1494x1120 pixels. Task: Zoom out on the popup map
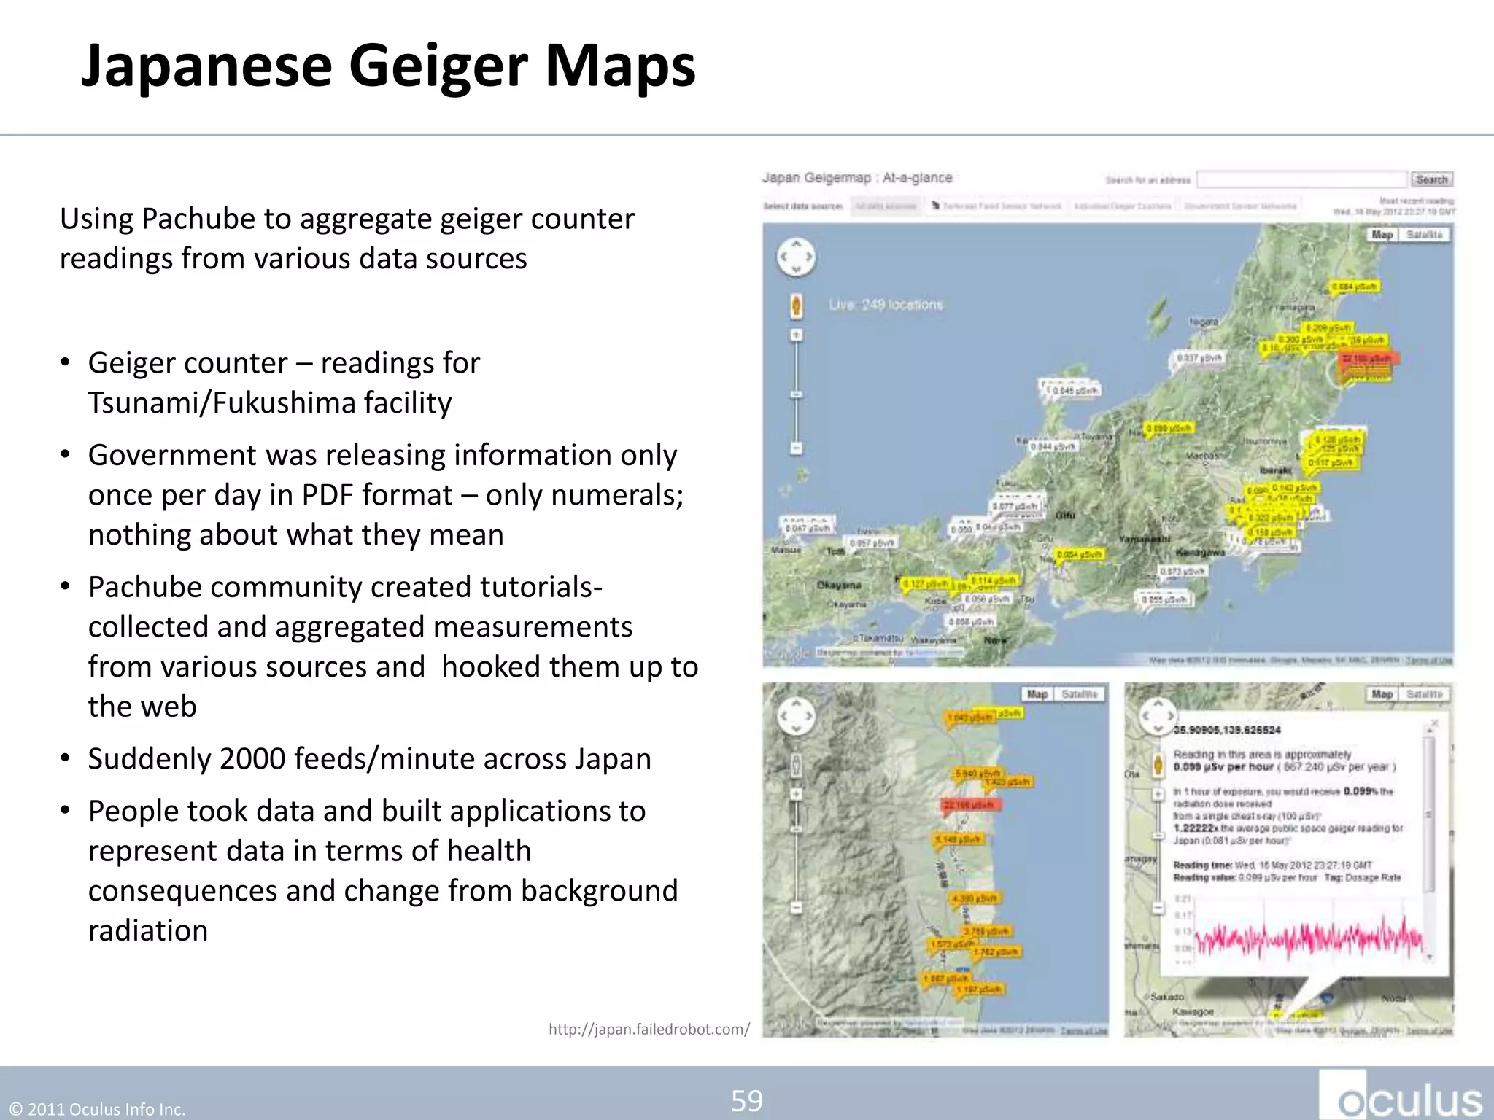[x=1158, y=908]
